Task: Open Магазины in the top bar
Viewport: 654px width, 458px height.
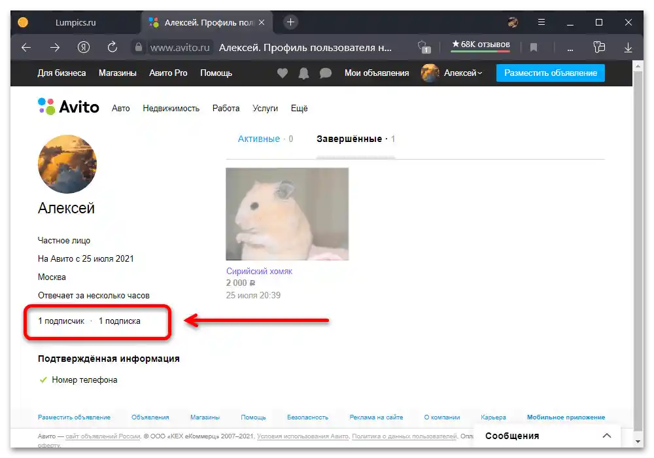Action: tap(118, 73)
